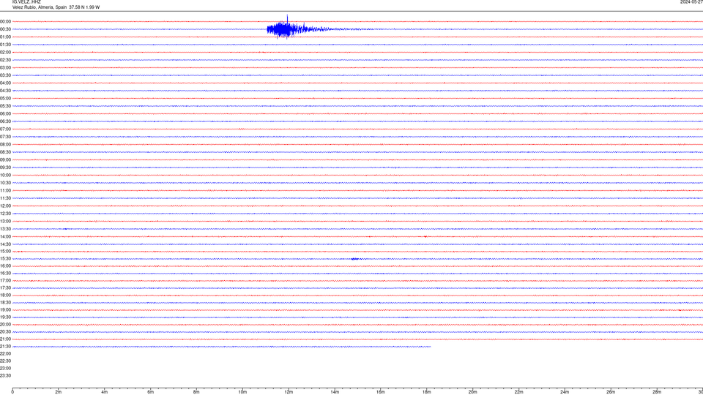Click the small signal burst on the 15:30 trace
This screenshot has height=395, width=703.
(x=355, y=259)
